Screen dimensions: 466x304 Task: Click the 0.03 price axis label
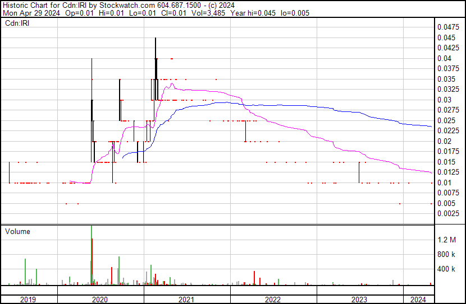coord(444,100)
